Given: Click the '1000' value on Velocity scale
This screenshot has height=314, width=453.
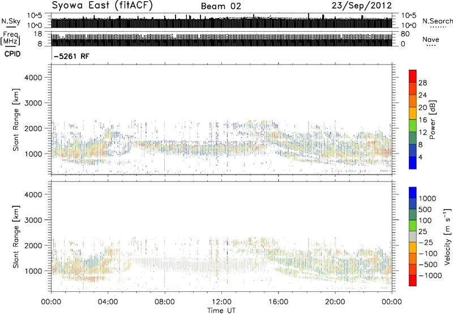Looking at the screenshot, I should [x=427, y=198].
